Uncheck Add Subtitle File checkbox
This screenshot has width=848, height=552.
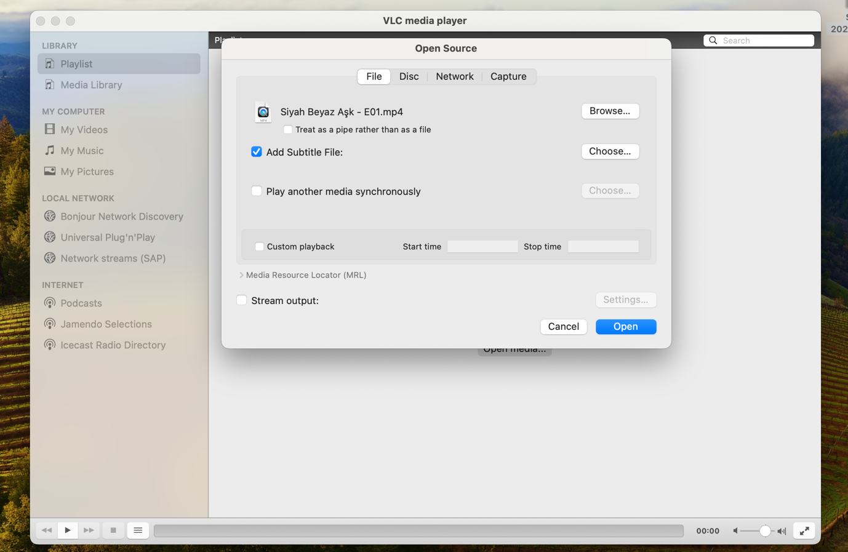click(x=257, y=151)
